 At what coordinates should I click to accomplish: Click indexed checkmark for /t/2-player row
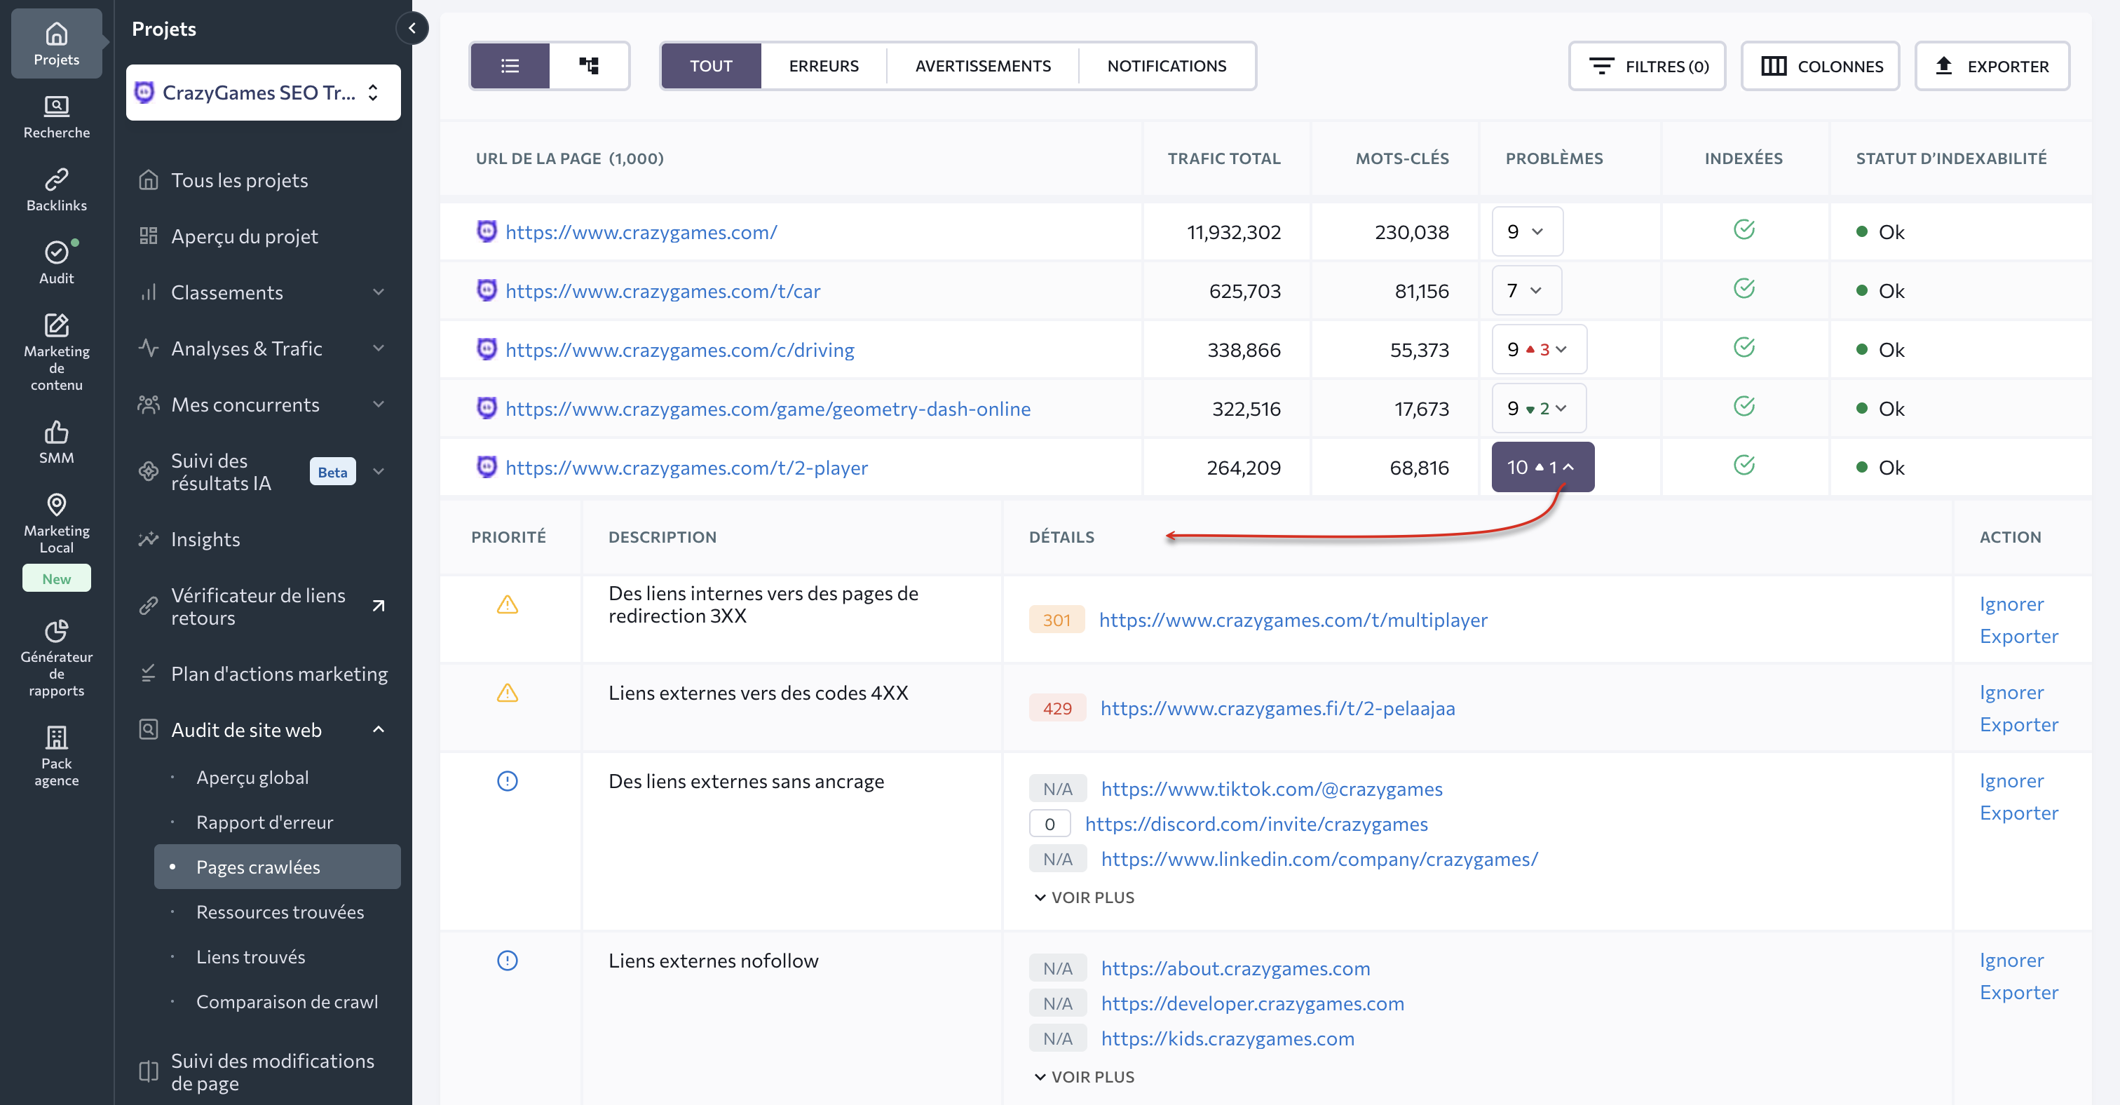point(1744,466)
